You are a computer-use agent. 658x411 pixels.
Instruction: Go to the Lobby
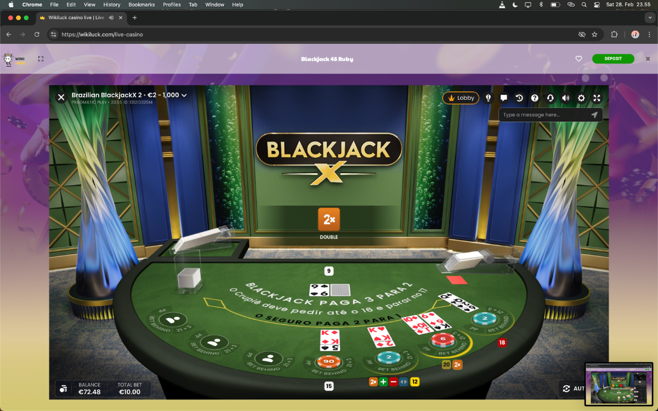[461, 98]
